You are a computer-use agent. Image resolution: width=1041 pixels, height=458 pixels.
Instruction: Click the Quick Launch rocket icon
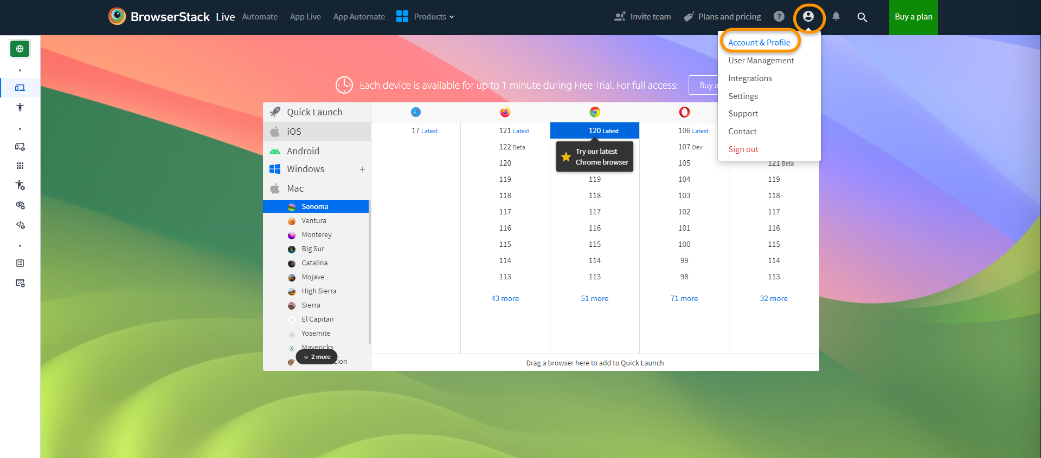tap(275, 112)
